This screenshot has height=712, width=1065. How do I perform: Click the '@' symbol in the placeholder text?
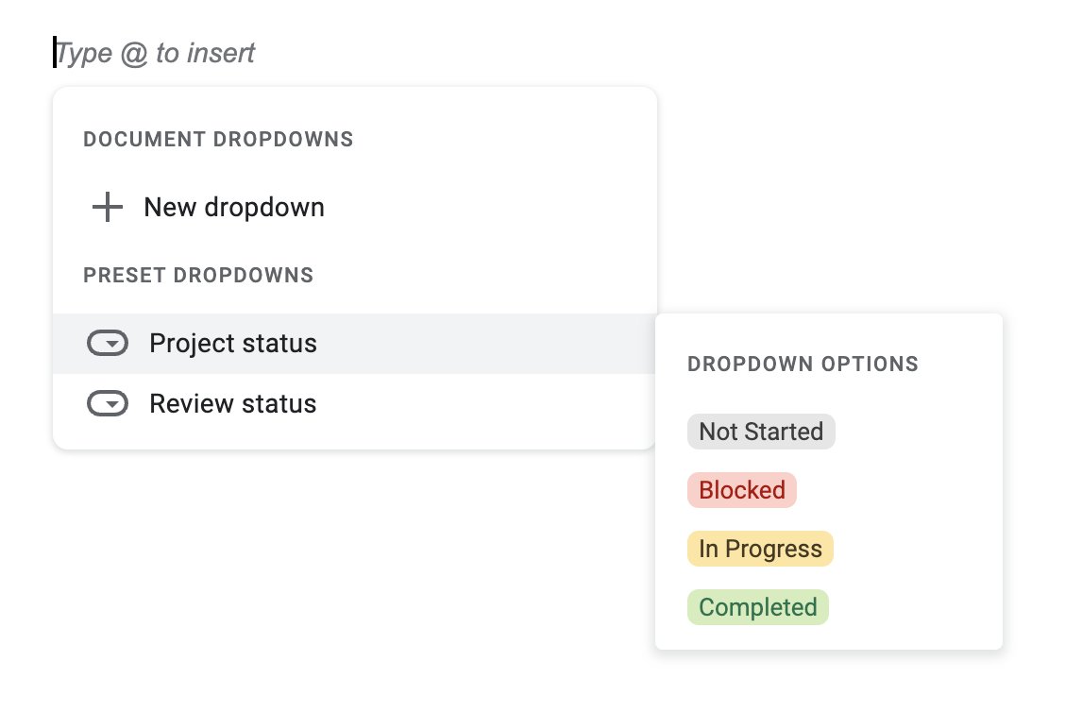pos(134,53)
